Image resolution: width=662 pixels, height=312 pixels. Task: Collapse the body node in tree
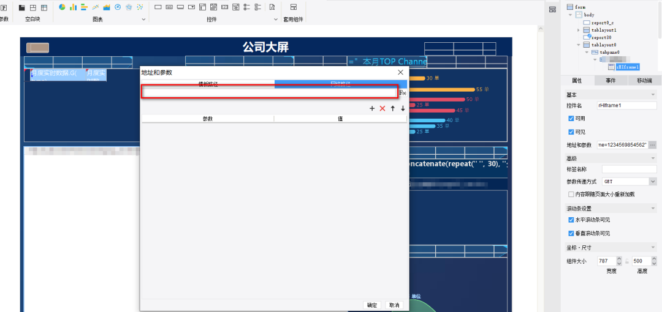point(571,15)
